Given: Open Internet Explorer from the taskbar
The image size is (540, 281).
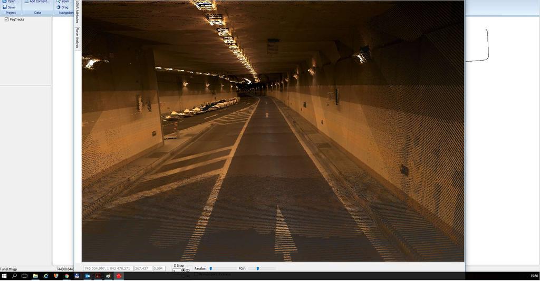Looking at the screenshot, I should tap(46, 276).
